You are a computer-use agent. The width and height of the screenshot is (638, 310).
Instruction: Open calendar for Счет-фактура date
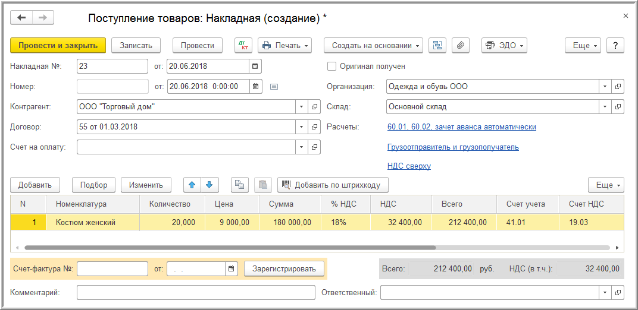[x=231, y=269]
